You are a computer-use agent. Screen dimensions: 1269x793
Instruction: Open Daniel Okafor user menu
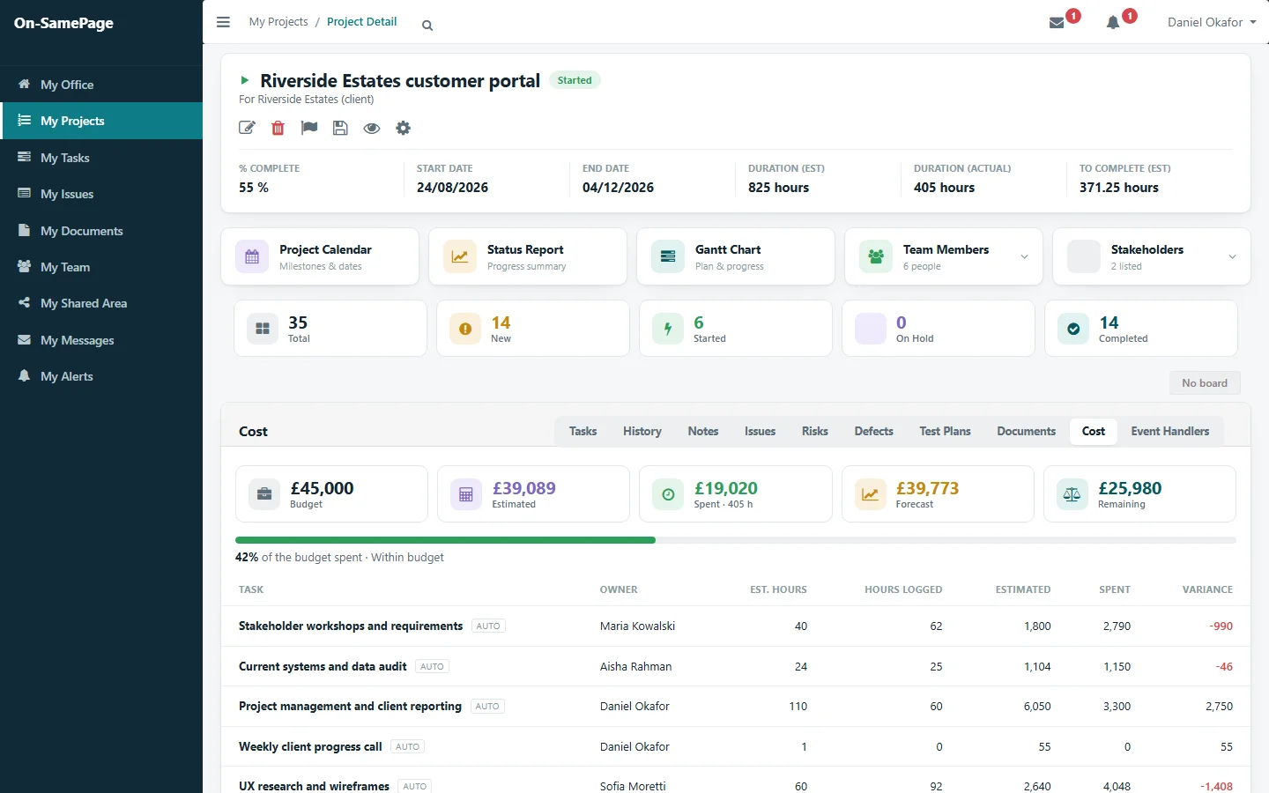(x=1212, y=22)
